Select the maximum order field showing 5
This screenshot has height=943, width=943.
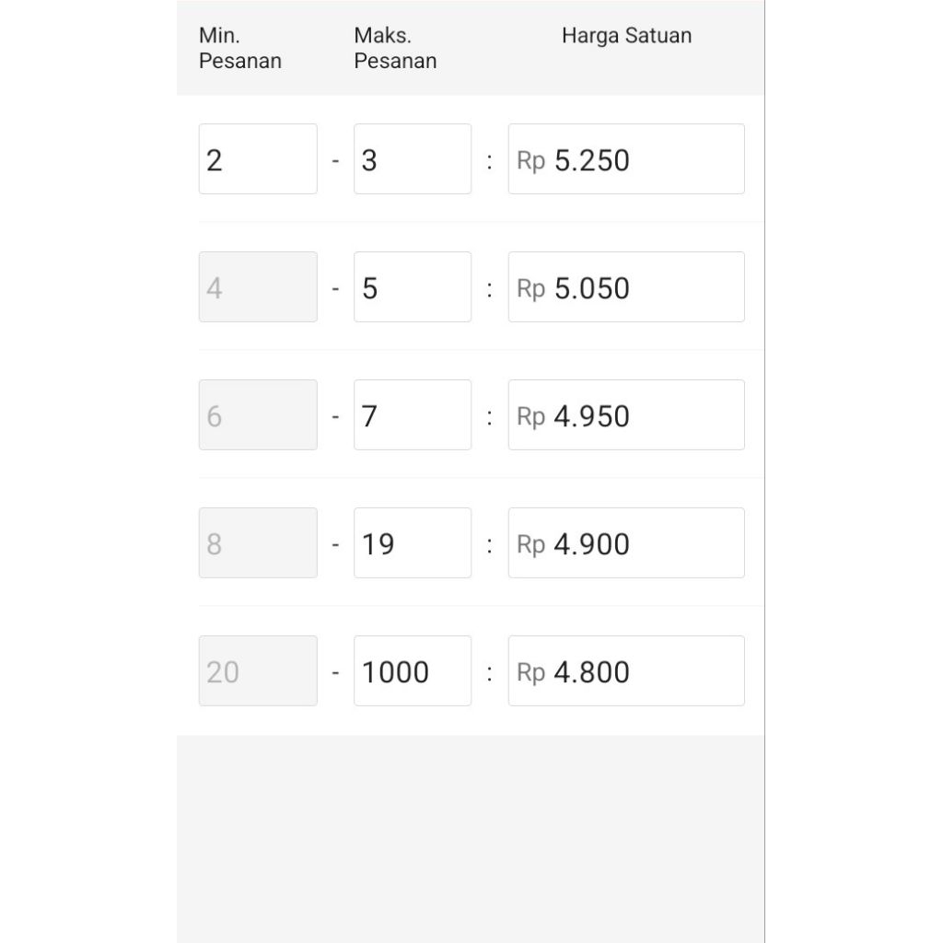point(412,287)
